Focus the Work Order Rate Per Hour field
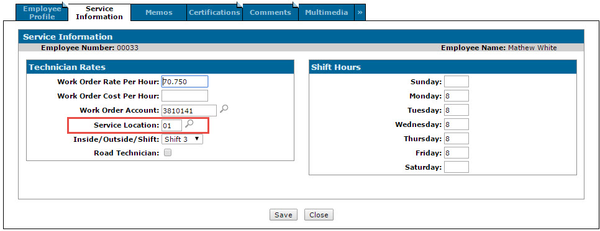600x231 pixels. 185,82
